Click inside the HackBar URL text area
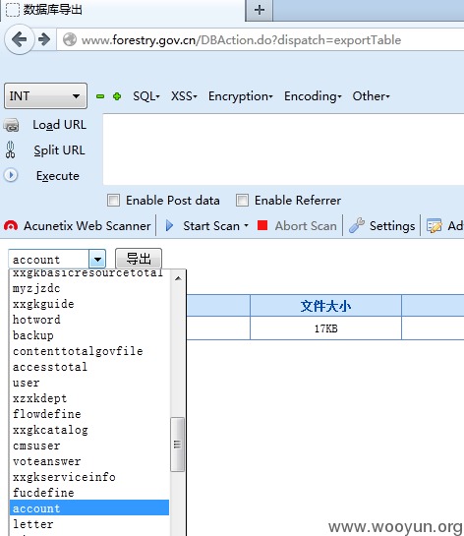464x536 pixels. click(283, 149)
